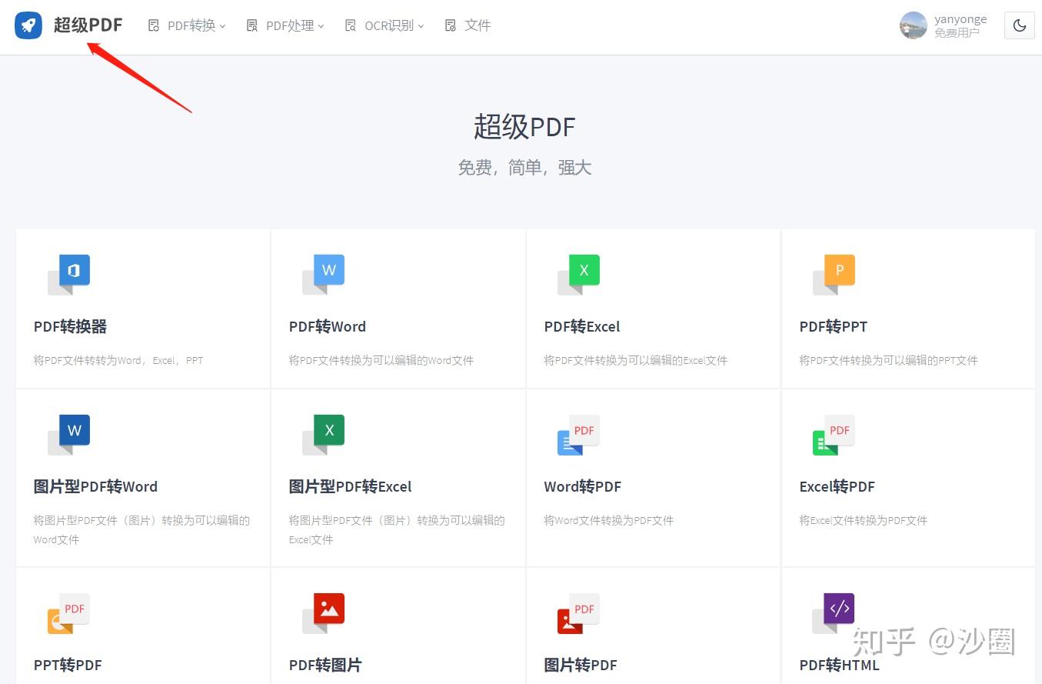Click the PDF转换器 Office icon
Screen dimensions: 1042x684
click(69, 275)
